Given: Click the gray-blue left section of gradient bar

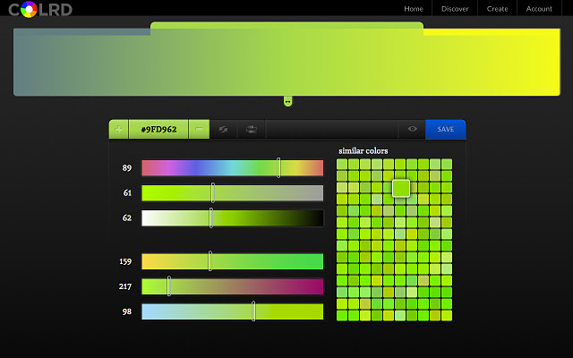Looking at the screenshot, I should tap(81, 62).
